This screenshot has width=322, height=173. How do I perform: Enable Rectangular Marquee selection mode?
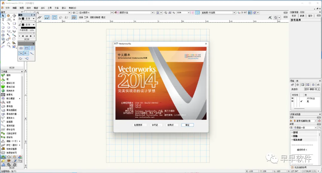tap(55, 18)
